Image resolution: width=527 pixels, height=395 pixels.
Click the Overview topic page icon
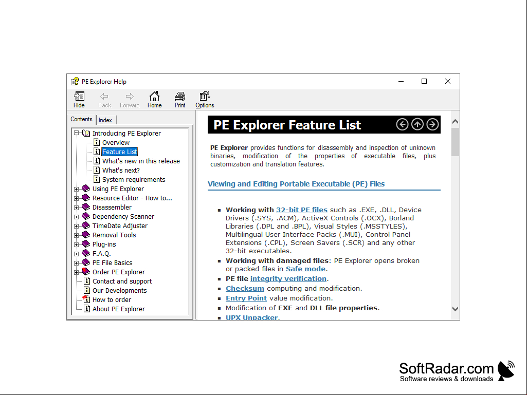click(x=97, y=142)
